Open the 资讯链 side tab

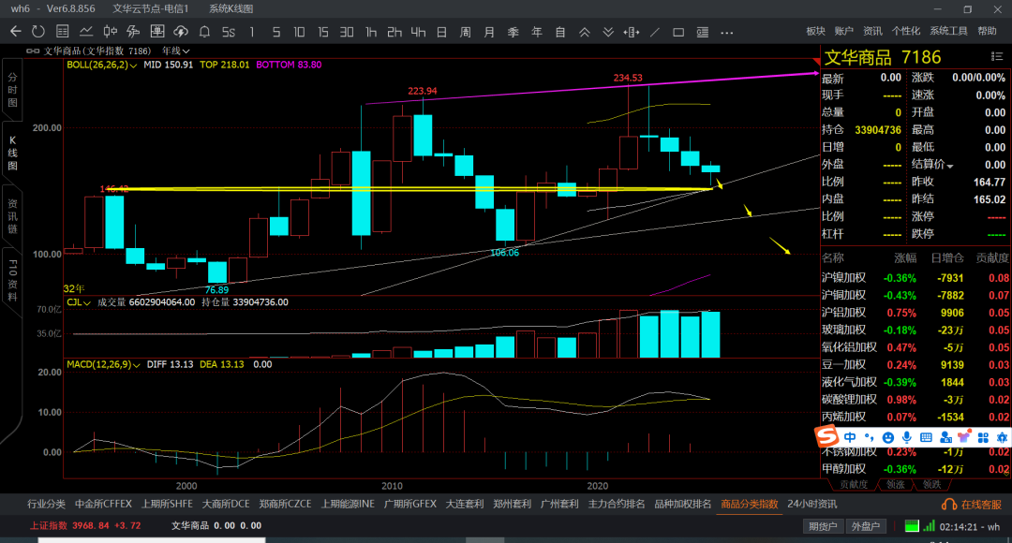[x=12, y=216]
